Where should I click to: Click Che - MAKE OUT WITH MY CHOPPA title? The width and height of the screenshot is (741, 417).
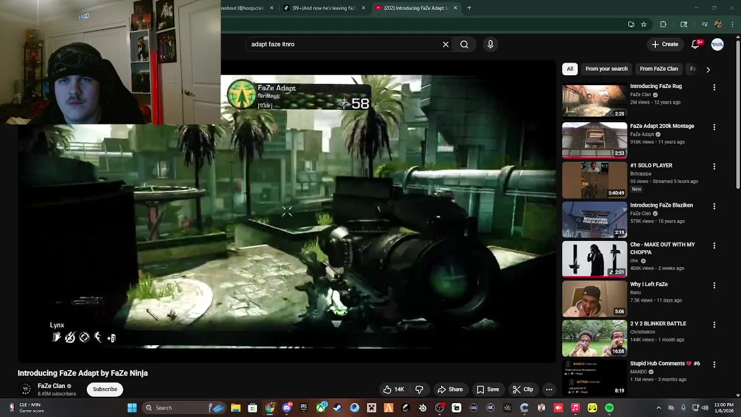coord(662,248)
